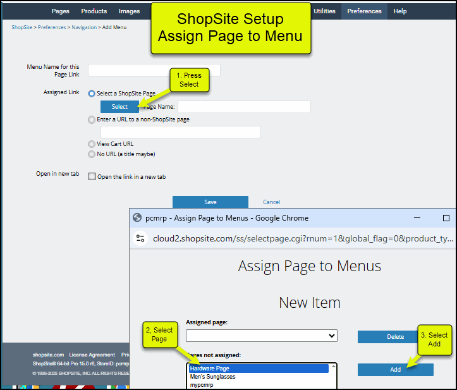This screenshot has height=390, width=457.
Task: Select the View Cart URL radio button
Action: pyautogui.click(x=92, y=144)
